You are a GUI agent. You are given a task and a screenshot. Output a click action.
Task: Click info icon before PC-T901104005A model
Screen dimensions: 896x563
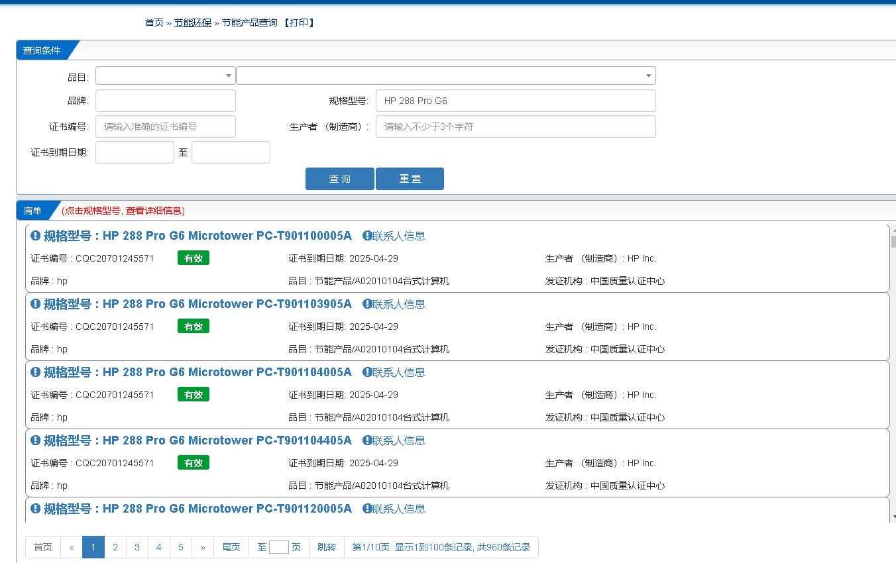(36, 372)
